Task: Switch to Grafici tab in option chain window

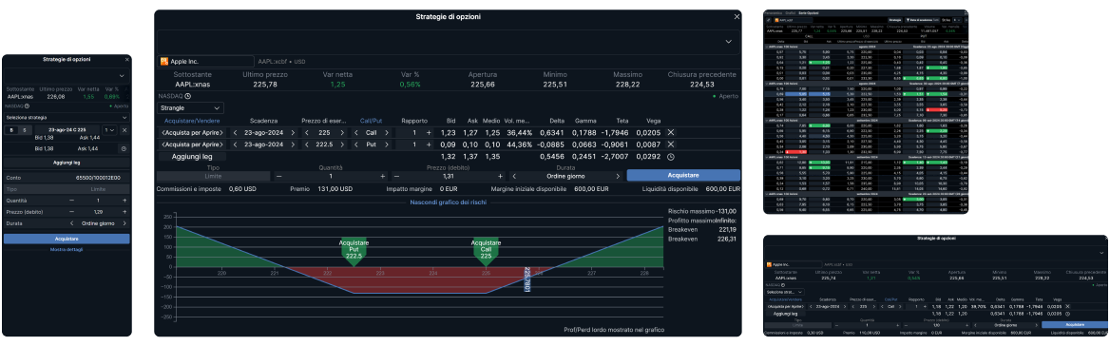Action: (790, 13)
